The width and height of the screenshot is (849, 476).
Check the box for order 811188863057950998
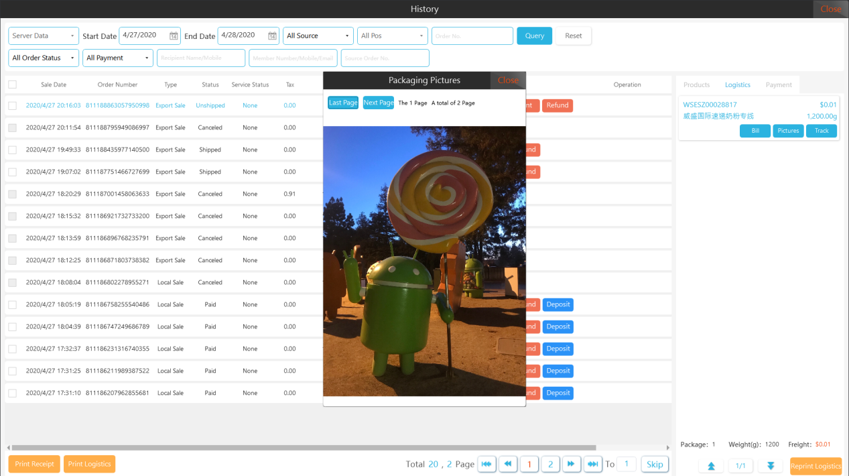tap(12, 105)
